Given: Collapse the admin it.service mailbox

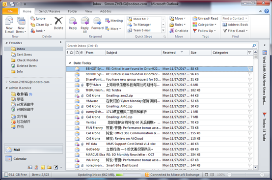Looking at the screenshot, I should coord(6,88).
